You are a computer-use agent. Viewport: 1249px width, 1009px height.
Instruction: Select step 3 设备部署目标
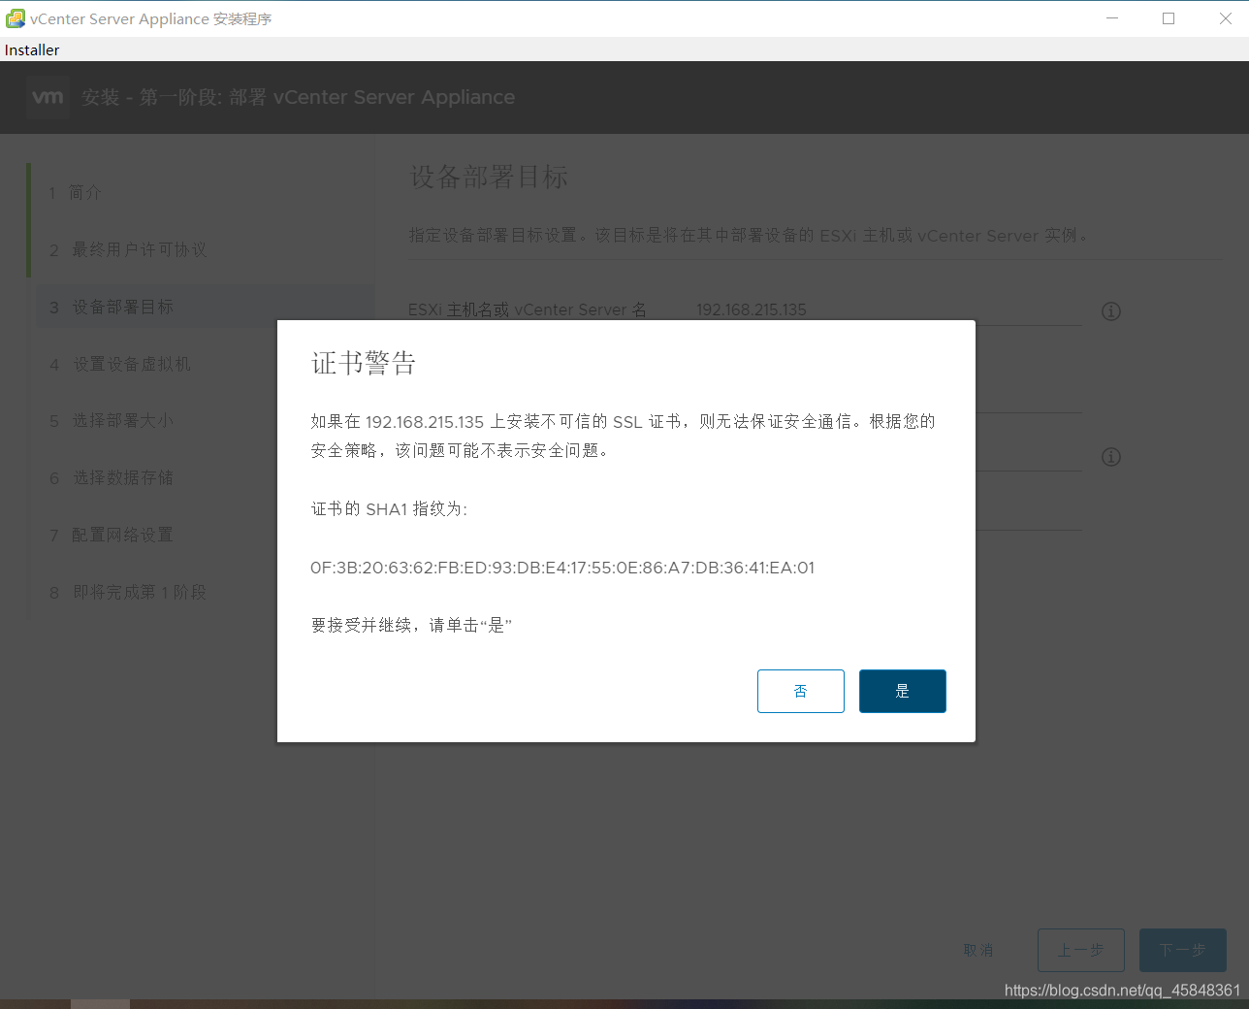204,307
